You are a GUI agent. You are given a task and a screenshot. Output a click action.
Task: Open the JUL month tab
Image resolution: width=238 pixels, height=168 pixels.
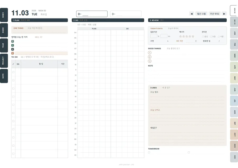point(234,101)
